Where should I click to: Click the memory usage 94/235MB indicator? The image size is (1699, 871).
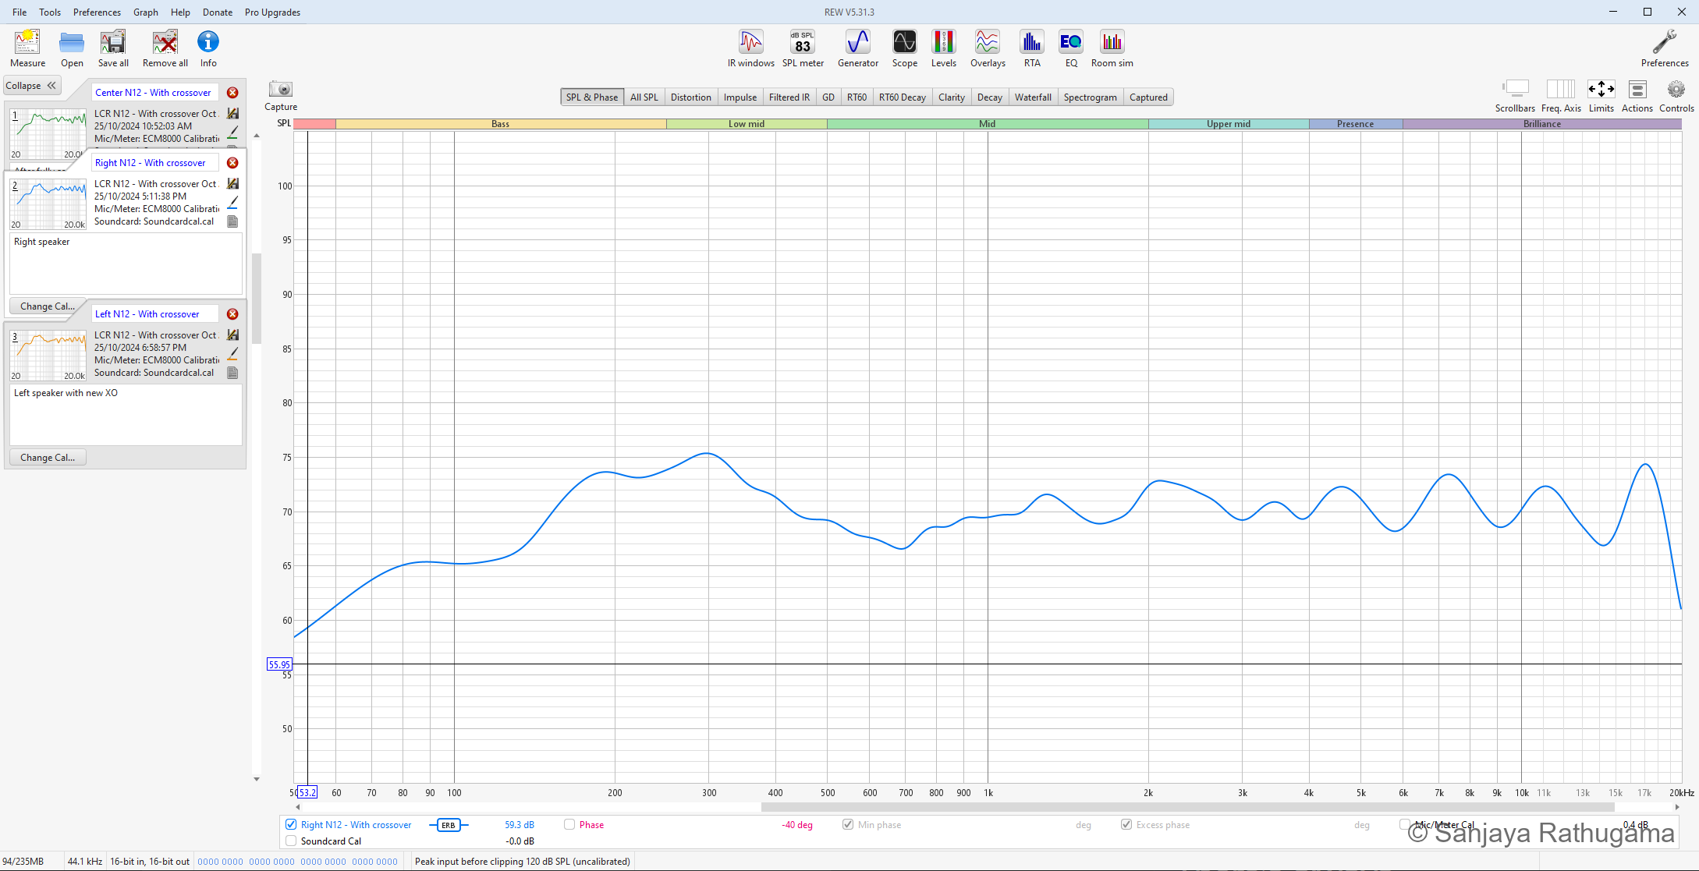pos(23,862)
